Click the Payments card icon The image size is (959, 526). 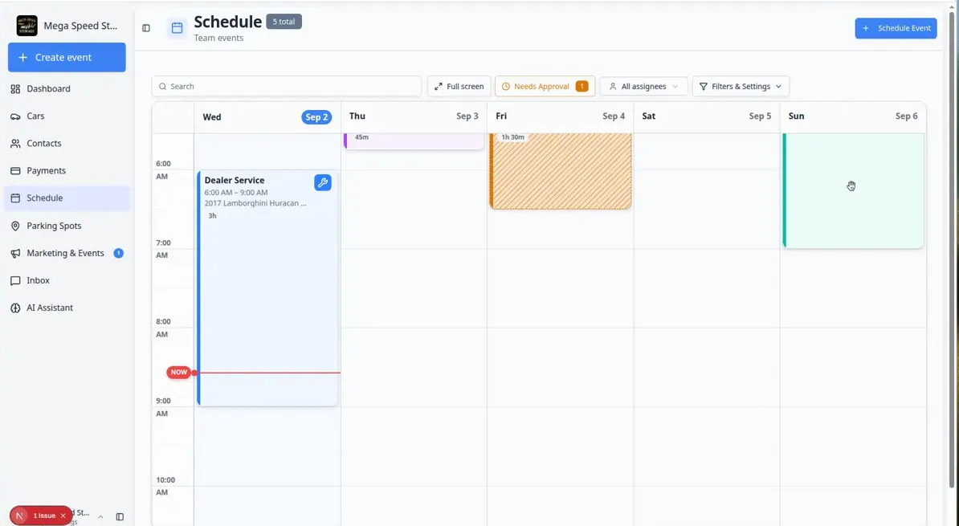[x=15, y=170]
